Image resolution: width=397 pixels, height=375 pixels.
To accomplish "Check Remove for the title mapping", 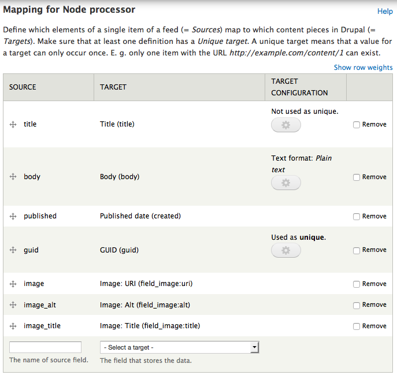I will pos(357,125).
